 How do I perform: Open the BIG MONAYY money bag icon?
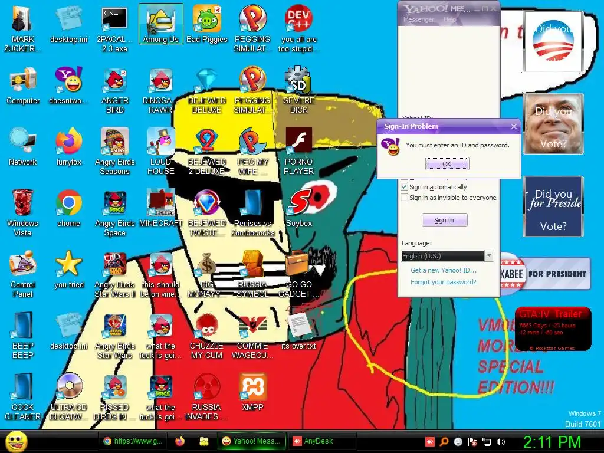[x=207, y=274]
